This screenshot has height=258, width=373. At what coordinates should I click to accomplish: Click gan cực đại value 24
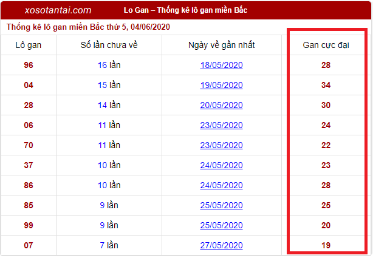click(x=326, y=125)
